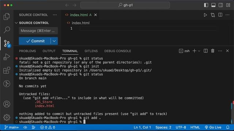Open the new terminal launch profile dropdown
Viewport: 234px width, 131px height.
point(199,51)
